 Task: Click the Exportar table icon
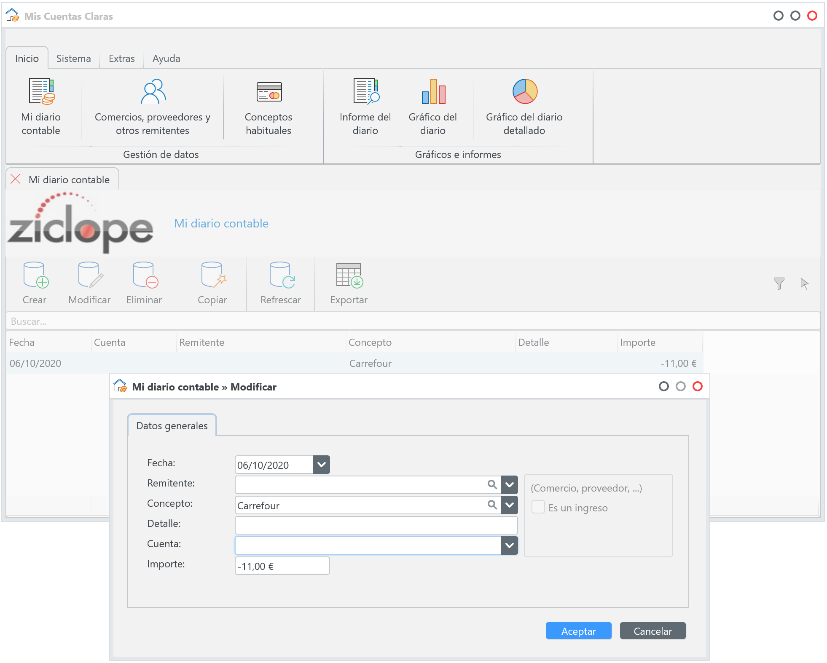pyautogui.click(x=349, y=276)
